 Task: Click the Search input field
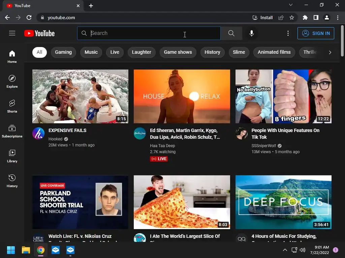(x=149, y=33)
